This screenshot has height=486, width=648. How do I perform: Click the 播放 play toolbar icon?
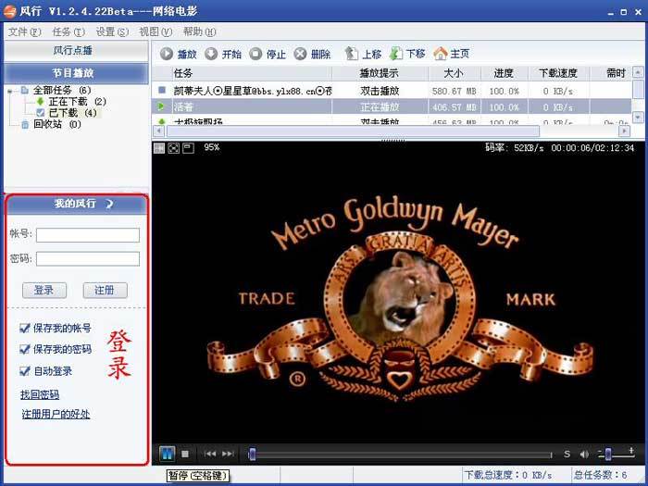[x=167, y=54]
